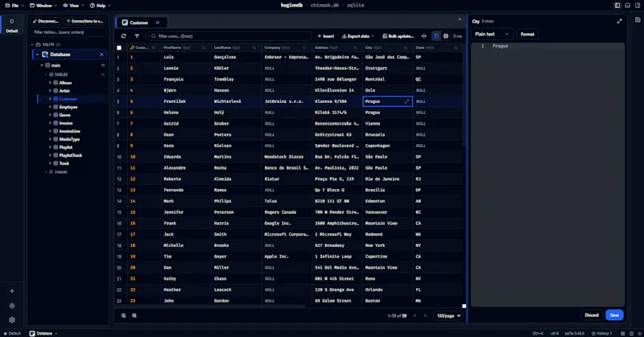Open the File menu
Screen dimensions: 644x337
point(14,6)
